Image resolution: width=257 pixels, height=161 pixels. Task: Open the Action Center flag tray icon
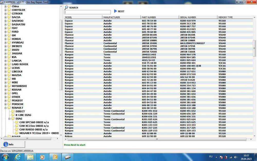pyautogui.click(x=221, y=157)
